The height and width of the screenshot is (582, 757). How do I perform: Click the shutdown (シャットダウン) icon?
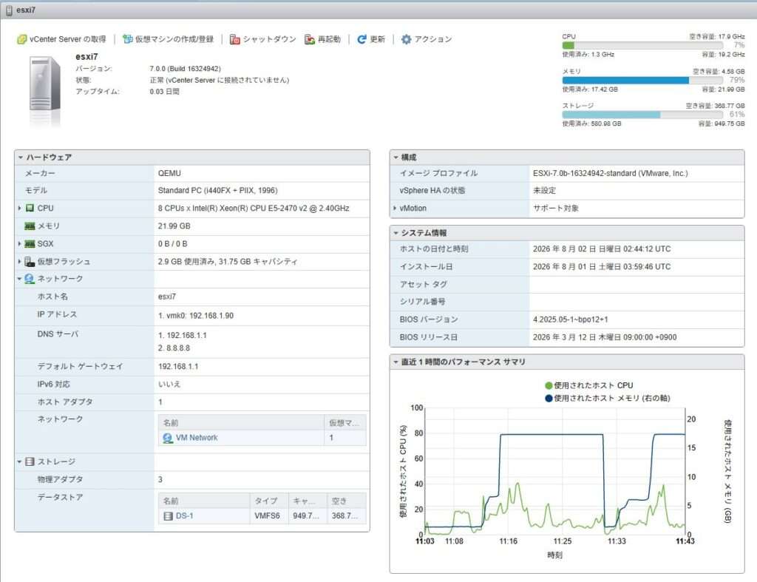coord(235,39)
